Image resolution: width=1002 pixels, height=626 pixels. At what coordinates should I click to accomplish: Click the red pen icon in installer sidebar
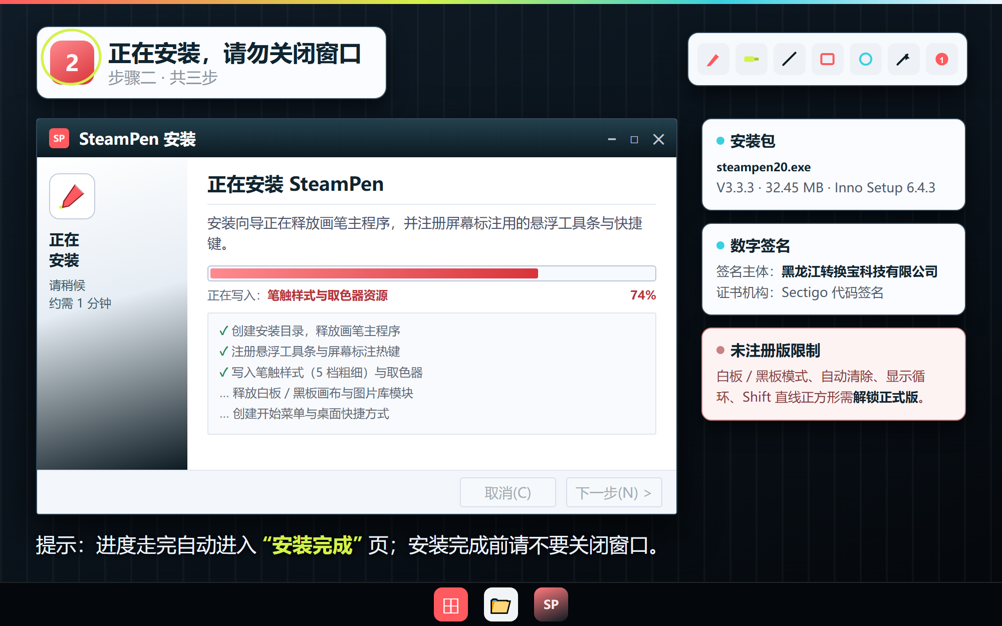click(72, 196)
